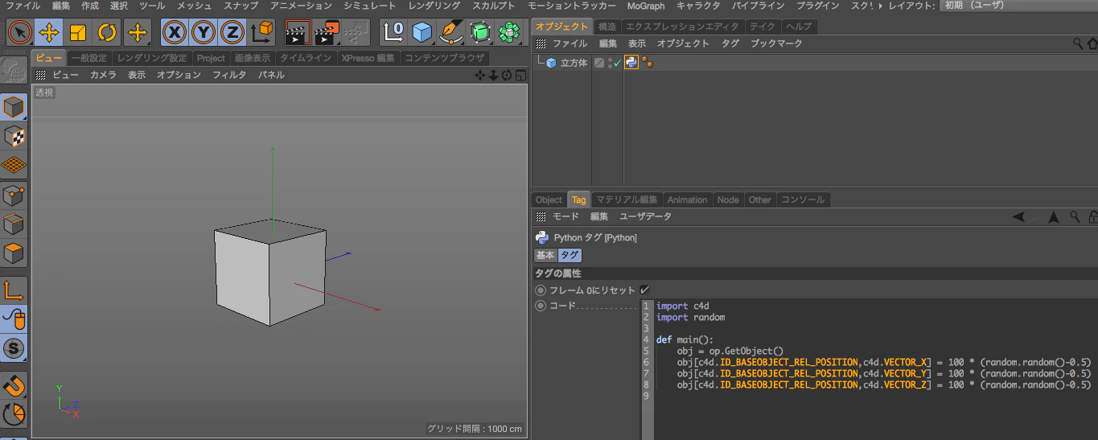Switch to コンソール tab
The image size is (1098, 440).
[x=803, y=199]
